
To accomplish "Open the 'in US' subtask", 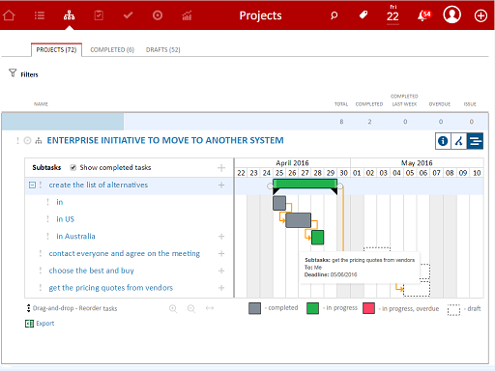I will pyautogui.click(x=66, y=219).
